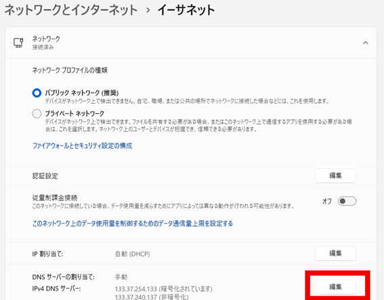This screenshot has height=300, width=384.
Task: Go back to ネットワークとインターネット breadcrumb
Action: (x=71, y=10)
